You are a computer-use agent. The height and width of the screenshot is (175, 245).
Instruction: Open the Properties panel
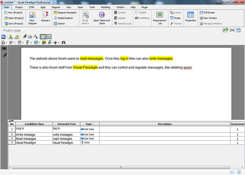tap(190, 17)
